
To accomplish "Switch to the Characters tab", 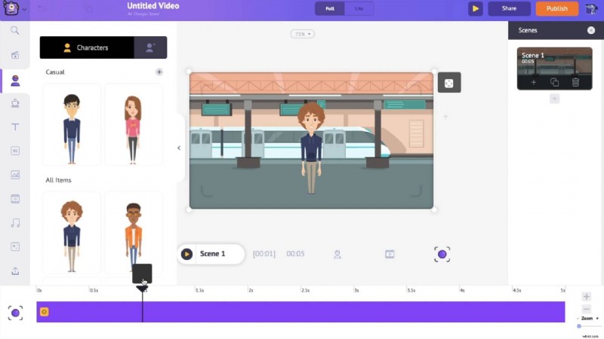I will (87, 47).
